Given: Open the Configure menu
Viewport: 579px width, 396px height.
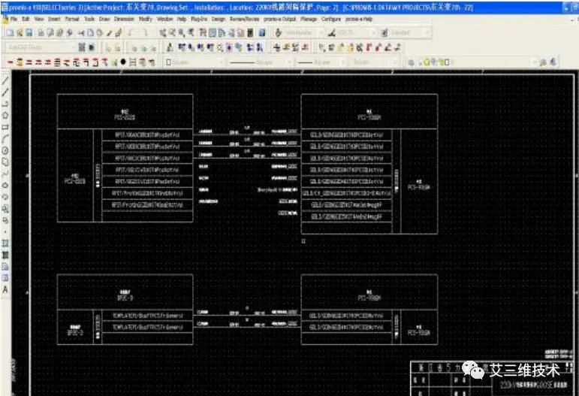Looking at the screenshot, I should point(331,19).
